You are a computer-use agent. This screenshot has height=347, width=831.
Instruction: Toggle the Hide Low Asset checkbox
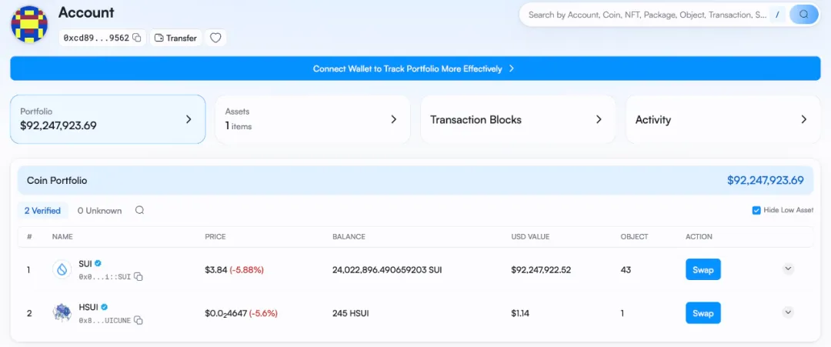click(756, 210)
